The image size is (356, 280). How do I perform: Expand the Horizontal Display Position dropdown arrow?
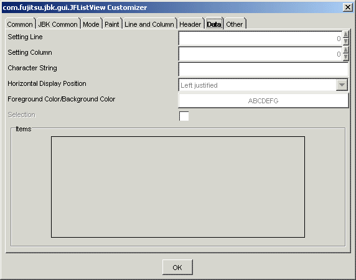[342, 85]
